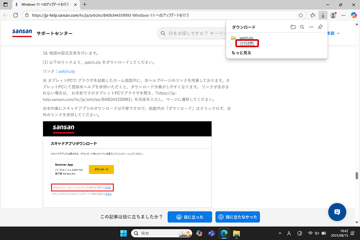Open the favorites list icon
The height and width of the screenshot is (240, 360).
(313, 15)
